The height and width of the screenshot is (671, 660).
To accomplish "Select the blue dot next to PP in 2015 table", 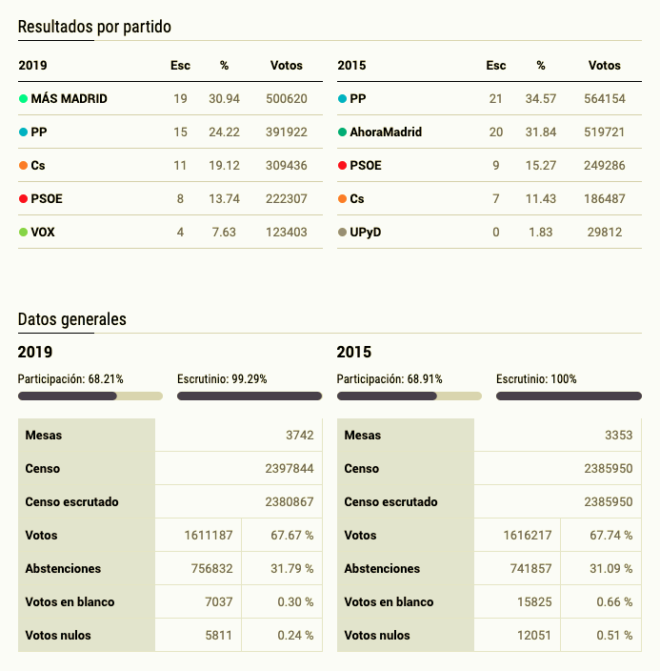I will [x=342, y=99].
